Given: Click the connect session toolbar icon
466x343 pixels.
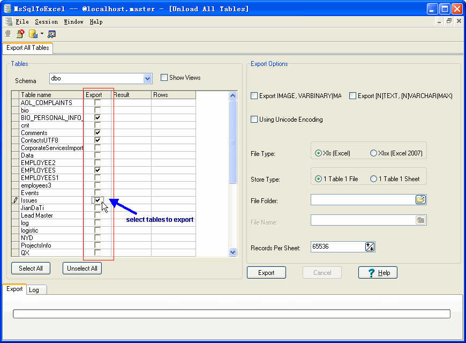Looking at the screenshot, I should [x=8, y=34].
